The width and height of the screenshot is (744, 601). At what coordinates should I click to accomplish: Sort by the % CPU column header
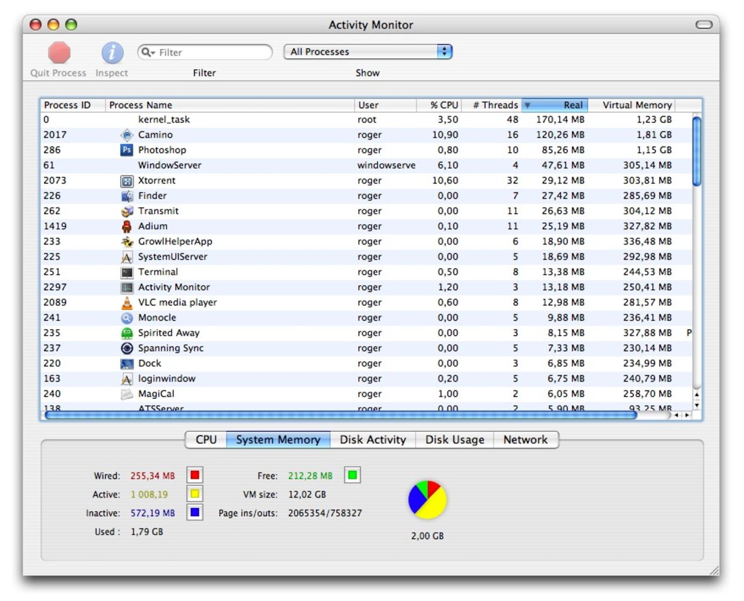[x=443, y=105]
